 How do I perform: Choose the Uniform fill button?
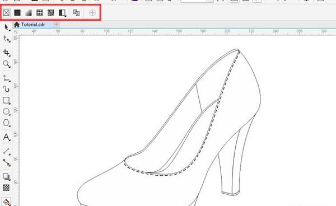pos(17,13)
